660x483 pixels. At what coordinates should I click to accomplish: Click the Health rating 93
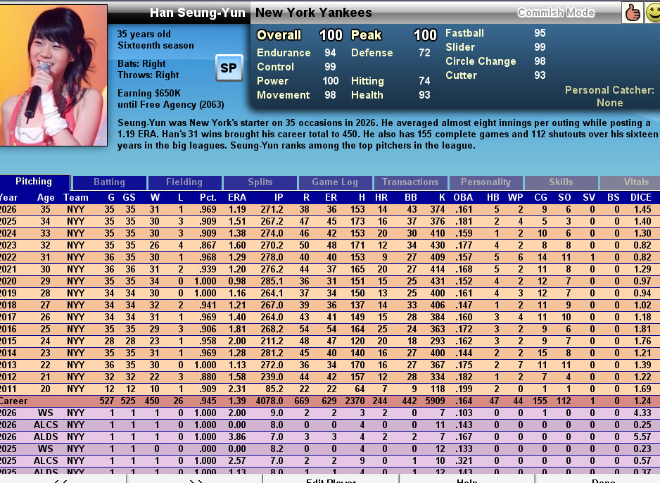point(424,95)
